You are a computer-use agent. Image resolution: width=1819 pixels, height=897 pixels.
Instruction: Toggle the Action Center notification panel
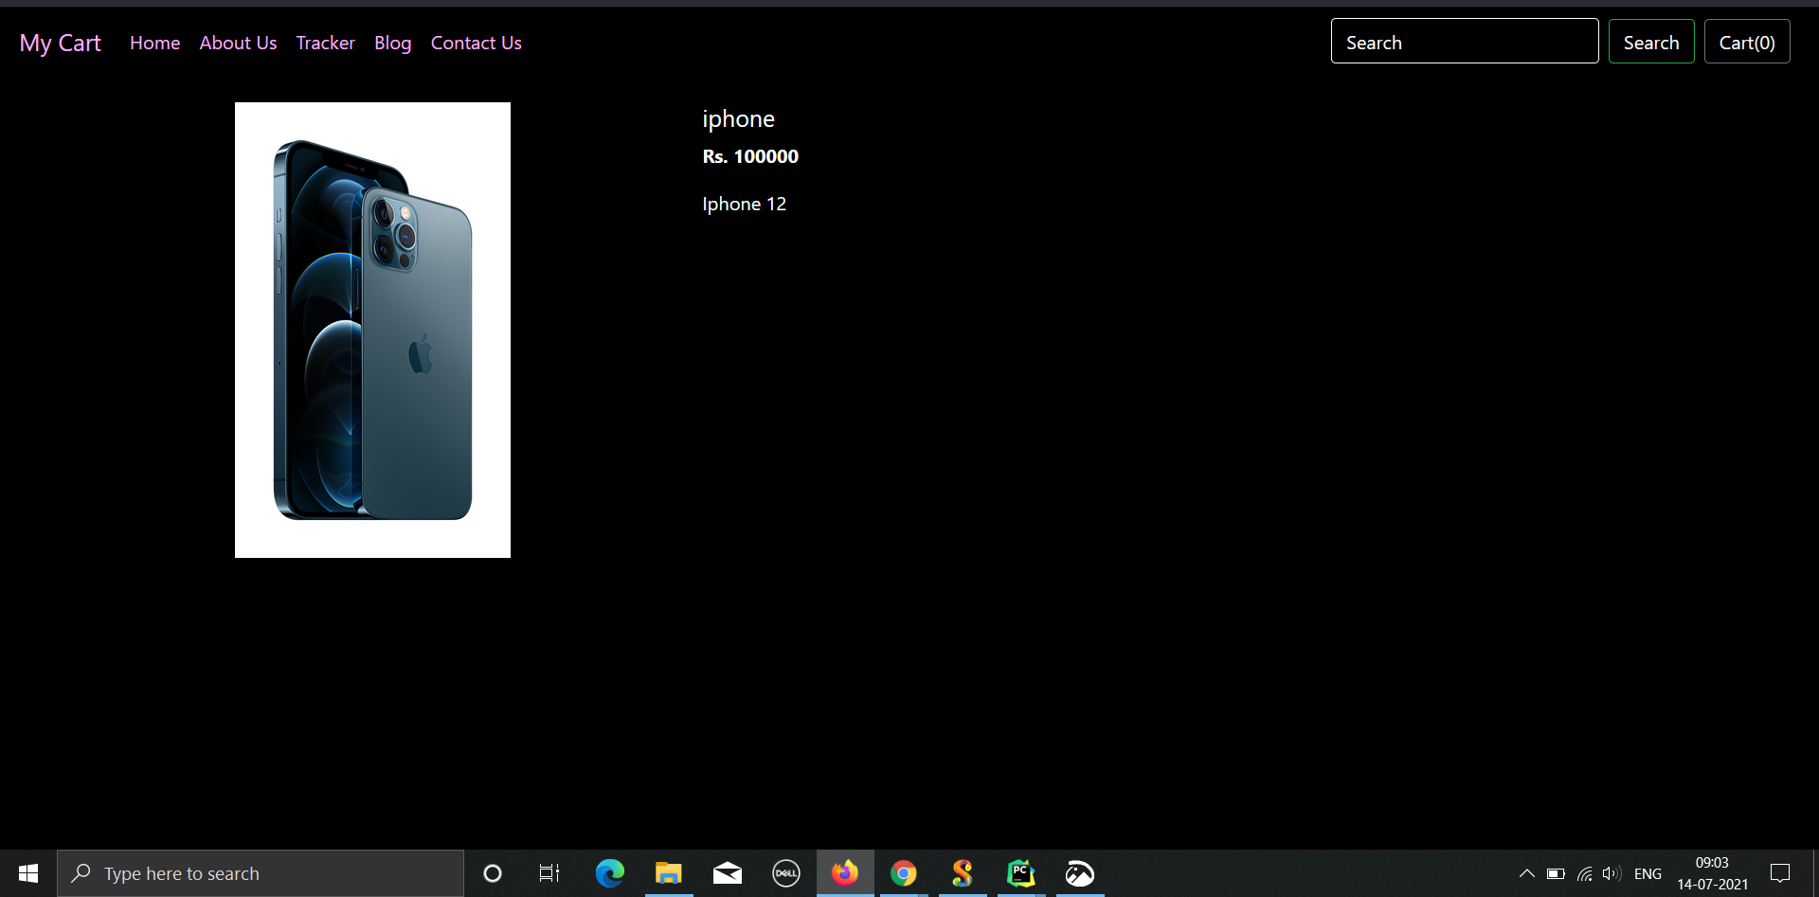(x=1779, y=873)
